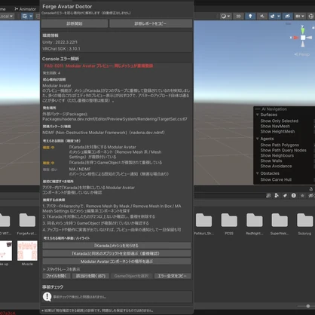Viewport: 315px width, 315px height.
Task: Open the Suzuryg folder
Action: [x=304, y=220]
